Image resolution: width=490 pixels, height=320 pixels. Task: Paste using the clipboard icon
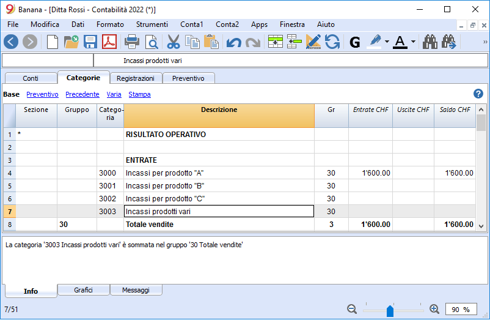(x=211, y=42)
